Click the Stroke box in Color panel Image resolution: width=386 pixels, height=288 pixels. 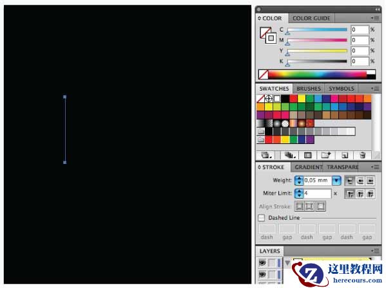(271, 39)
